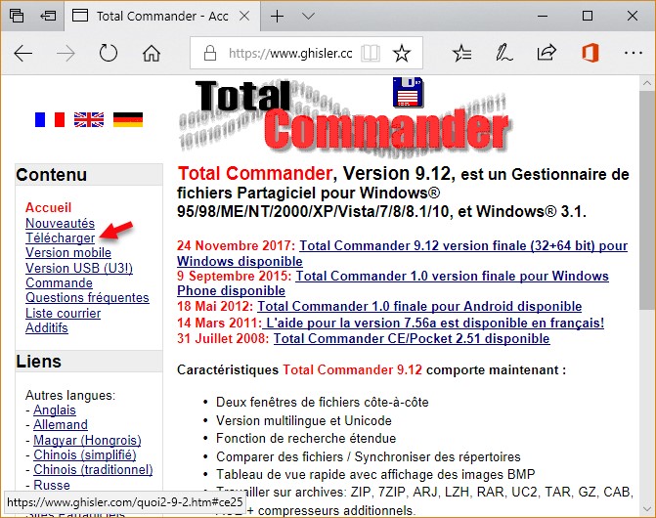
Task: Click the page scrollbar up arrow
Action: click(646, 84)
